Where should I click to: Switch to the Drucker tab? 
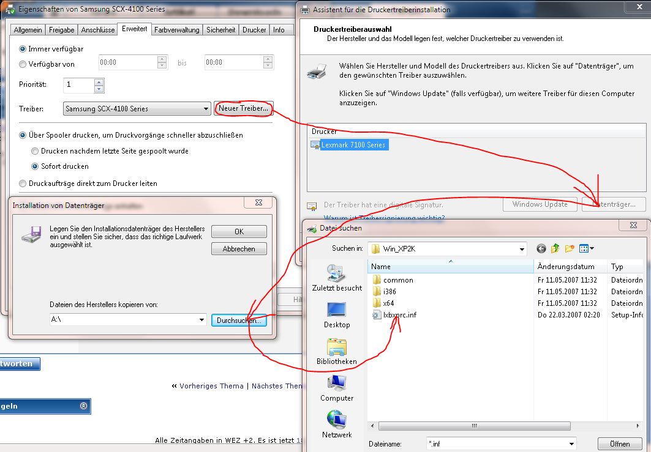(254, 30)
